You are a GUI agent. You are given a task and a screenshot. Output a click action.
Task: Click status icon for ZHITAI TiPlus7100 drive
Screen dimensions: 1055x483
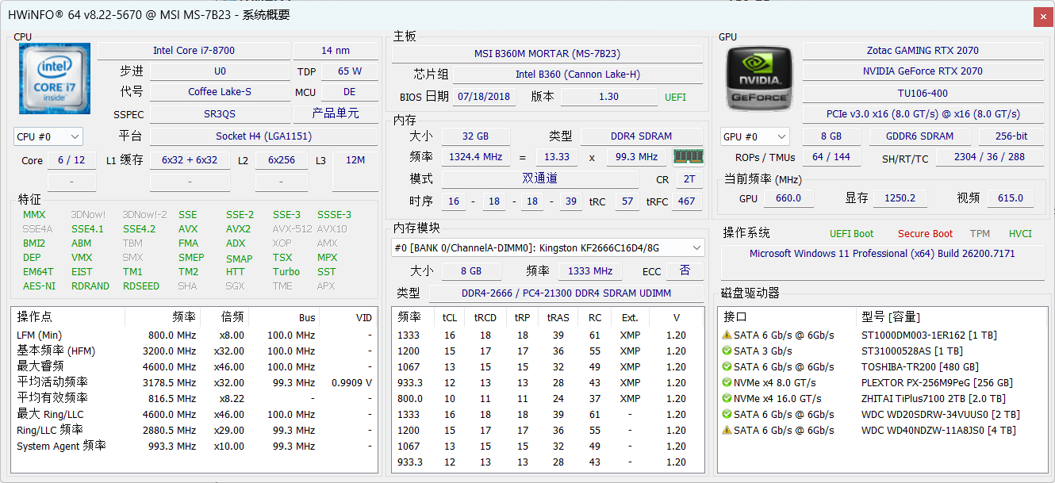[727, 399]
